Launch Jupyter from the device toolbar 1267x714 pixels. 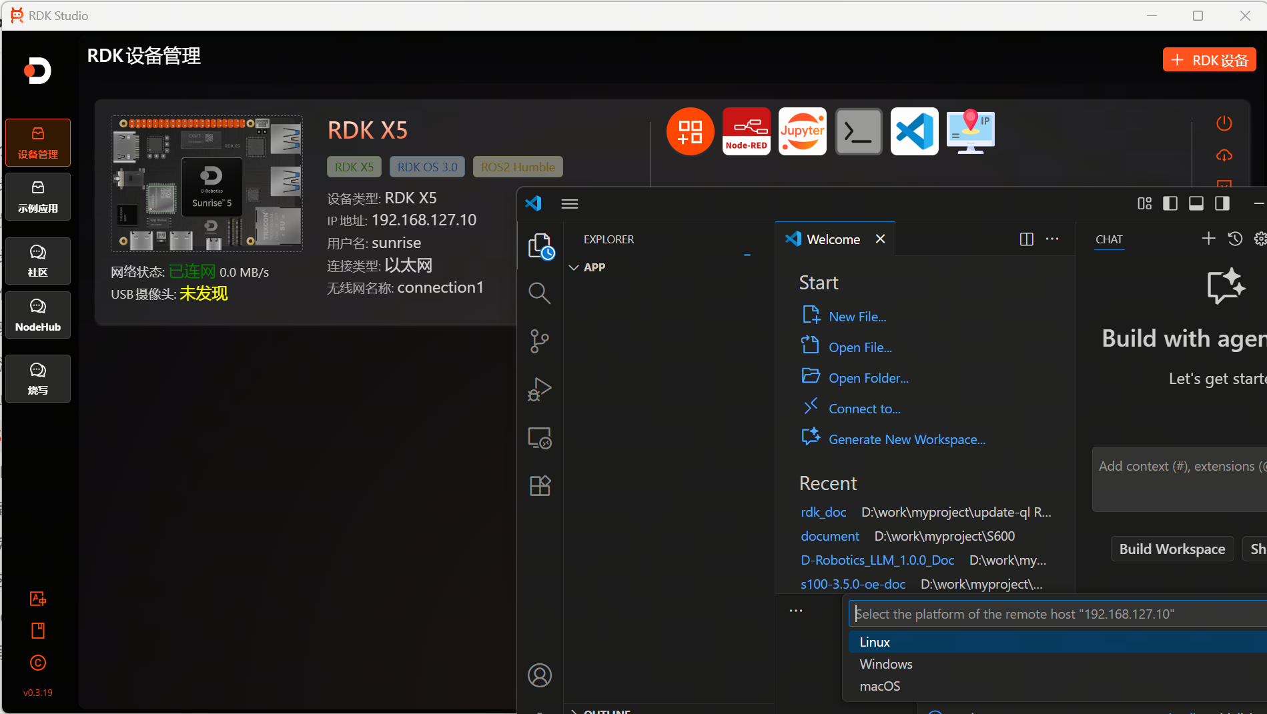click(x=802, y=131)
